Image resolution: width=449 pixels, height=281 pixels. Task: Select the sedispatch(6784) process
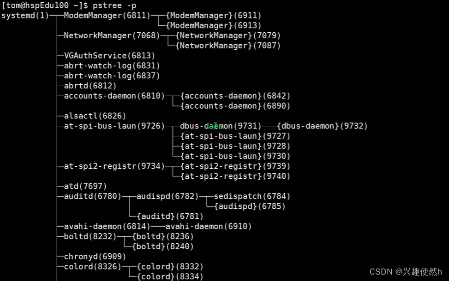[x=252, y=197]
